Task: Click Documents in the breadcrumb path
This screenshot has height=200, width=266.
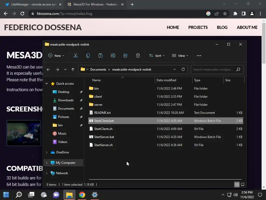Action: pos(98,69)
